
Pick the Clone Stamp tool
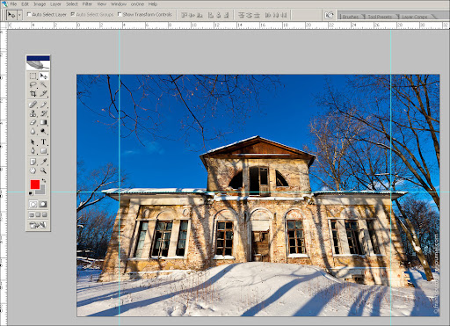pyautogui.click(x=33, y=113)
